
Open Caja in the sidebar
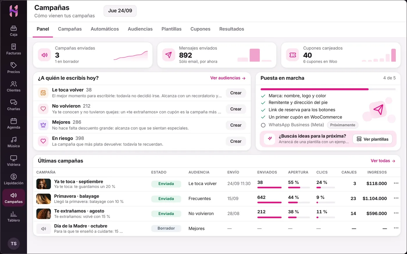(14, 31)
